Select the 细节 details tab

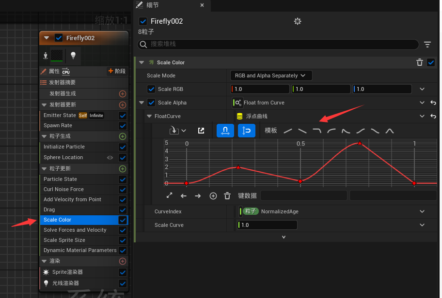coord(153,5)
